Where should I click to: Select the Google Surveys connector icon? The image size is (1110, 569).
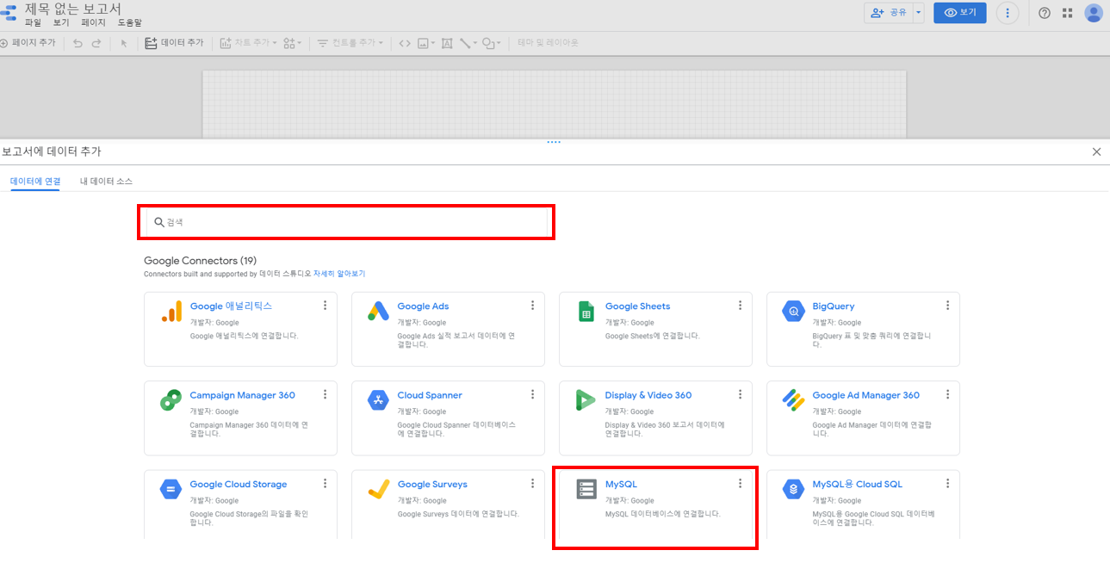379,489
